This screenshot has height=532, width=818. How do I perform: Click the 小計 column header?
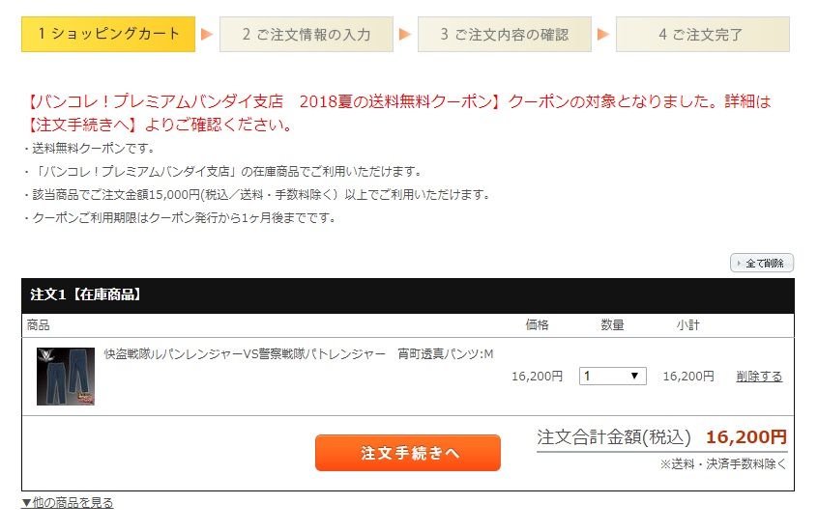pyautogui.click(x=688, y=325)
